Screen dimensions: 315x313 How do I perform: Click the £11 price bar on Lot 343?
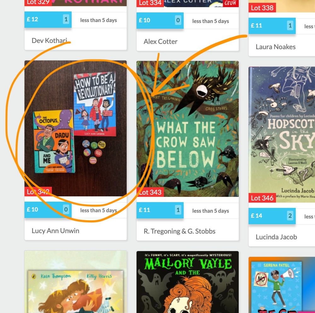click(x=160, y=210)
